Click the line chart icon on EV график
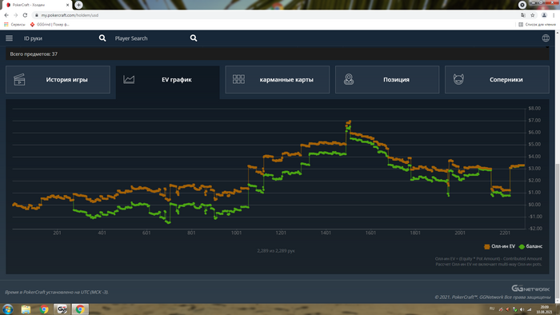Image resolution: width=560 pixels, height=315 pixels. tap(129, 80)
